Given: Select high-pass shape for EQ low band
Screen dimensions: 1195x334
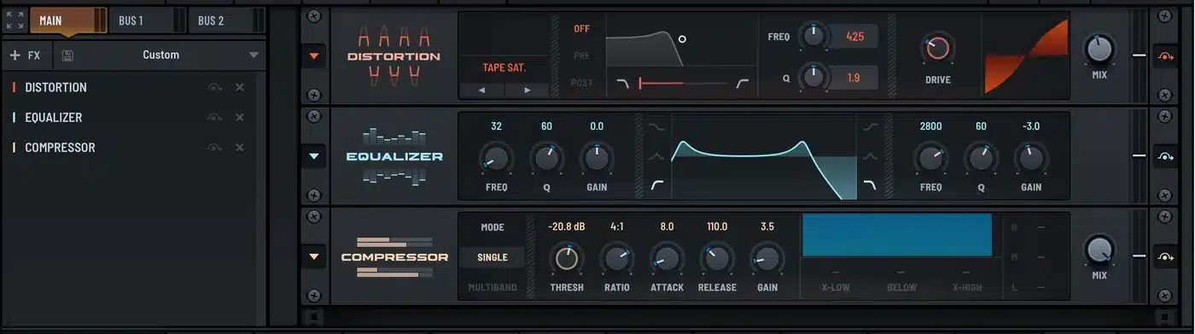Looking at the screenshot, I should [x=657, y=185].
